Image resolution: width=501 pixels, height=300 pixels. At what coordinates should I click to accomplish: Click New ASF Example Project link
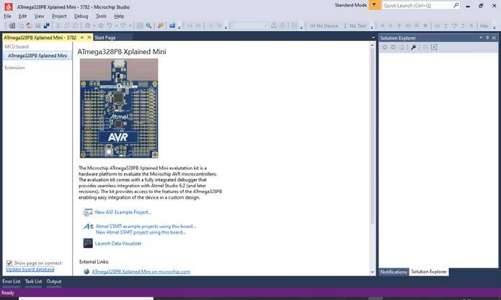pyautogui.click(x=123, y=212)
